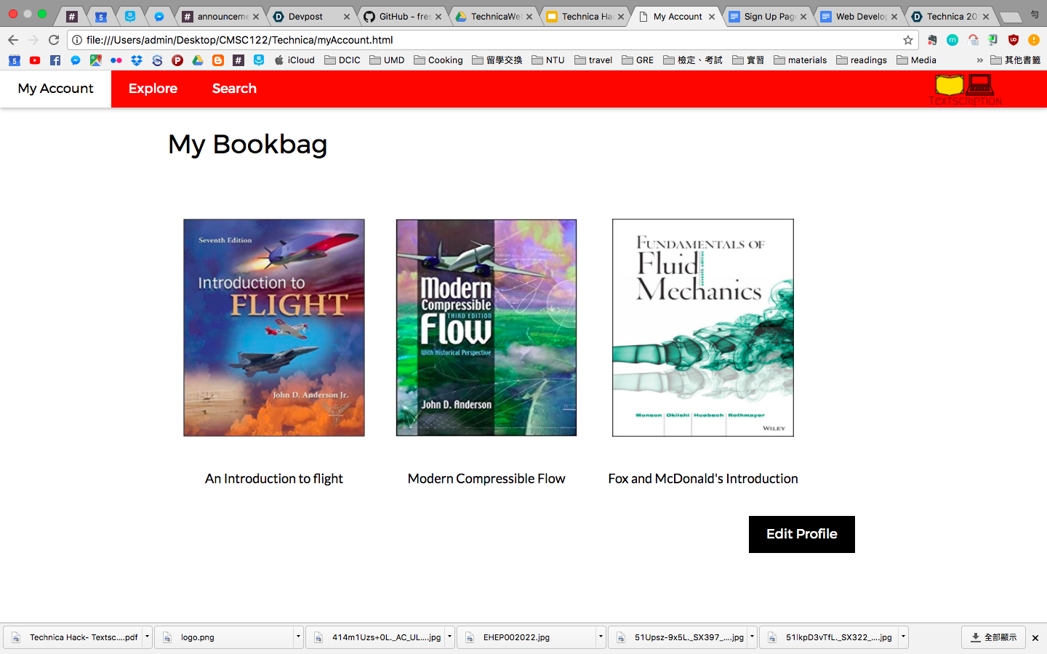The image size is (1047, 654).
Task: Open the UMD bookmarks folder
Action: 387,60
